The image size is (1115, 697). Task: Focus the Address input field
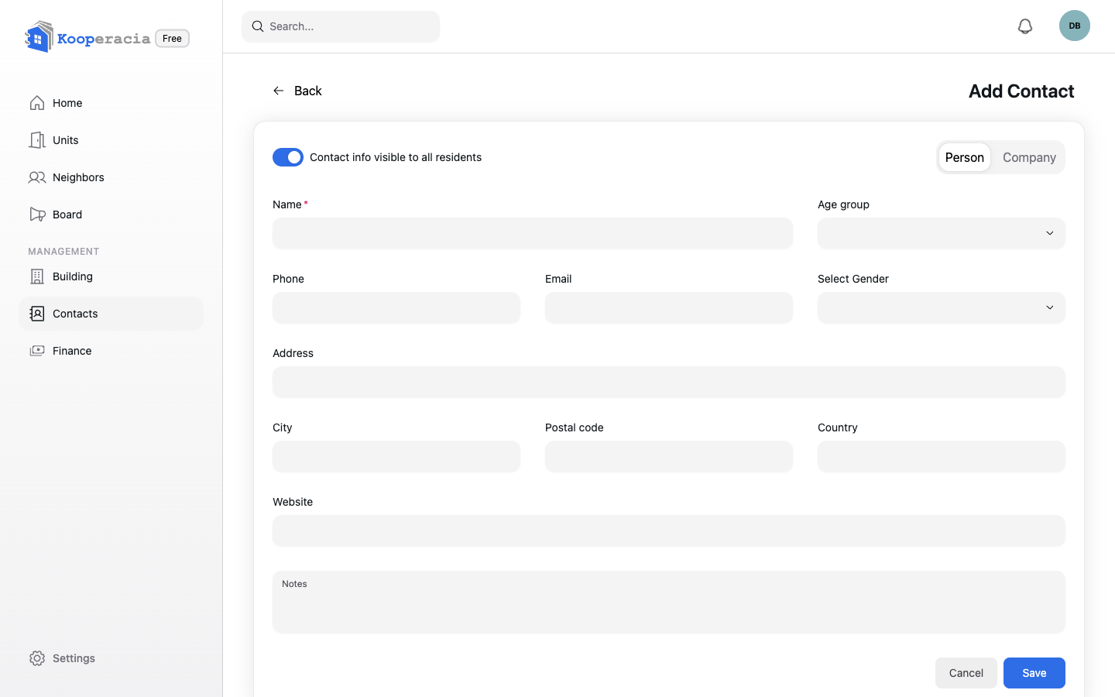coord(669,382)
